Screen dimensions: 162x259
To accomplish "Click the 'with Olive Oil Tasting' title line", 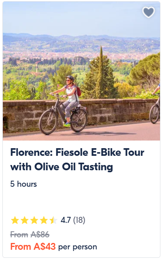I will click(x=61, y=167).
